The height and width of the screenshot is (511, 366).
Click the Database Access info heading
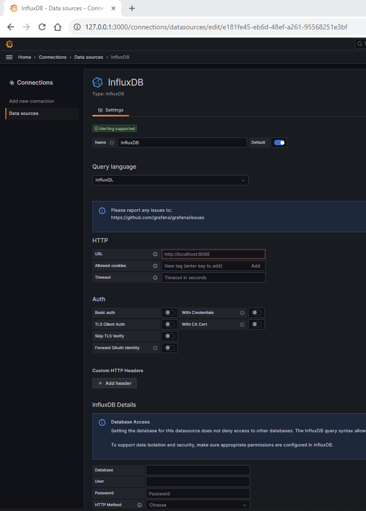tap(130, 422)
